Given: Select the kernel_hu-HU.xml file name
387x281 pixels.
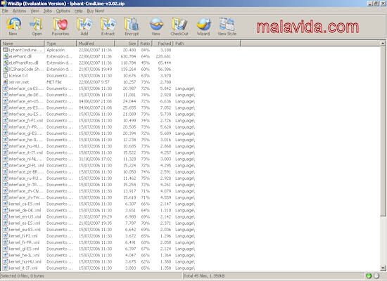Looking at the screenshot, I should point(25,261).
